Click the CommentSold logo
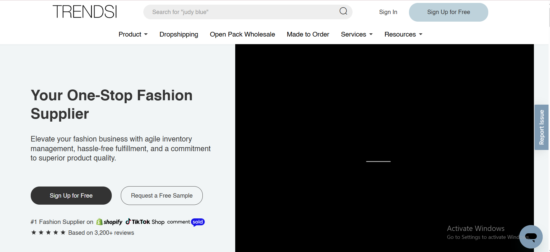The width and height of the screenshot is (550, 252). click(186, 222)
